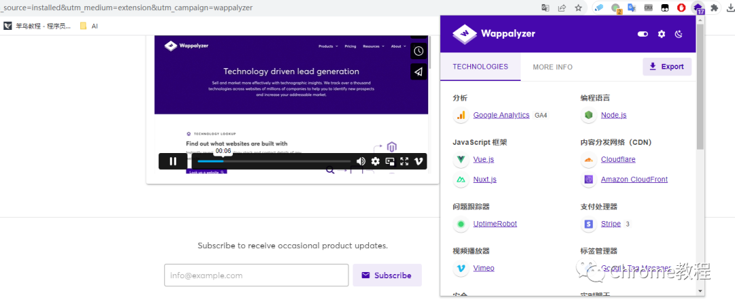Click the Subscribe button

coord(387,275)
